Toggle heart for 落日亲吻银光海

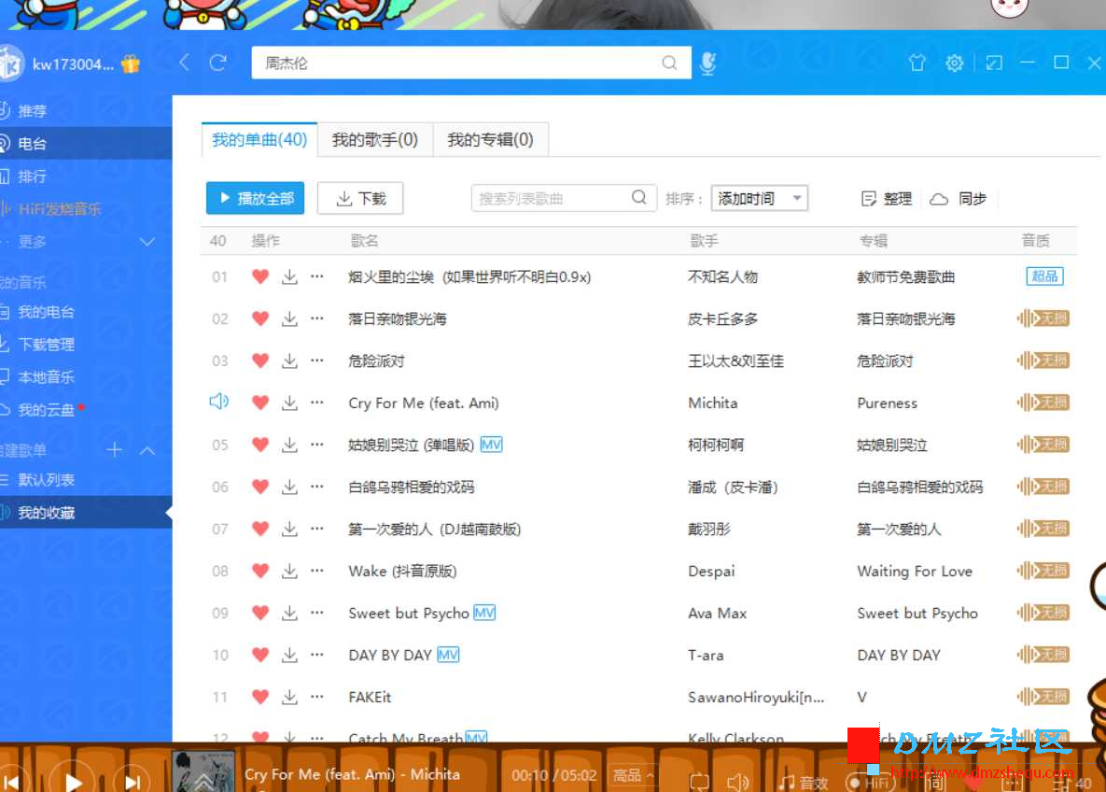click(260, 318)
